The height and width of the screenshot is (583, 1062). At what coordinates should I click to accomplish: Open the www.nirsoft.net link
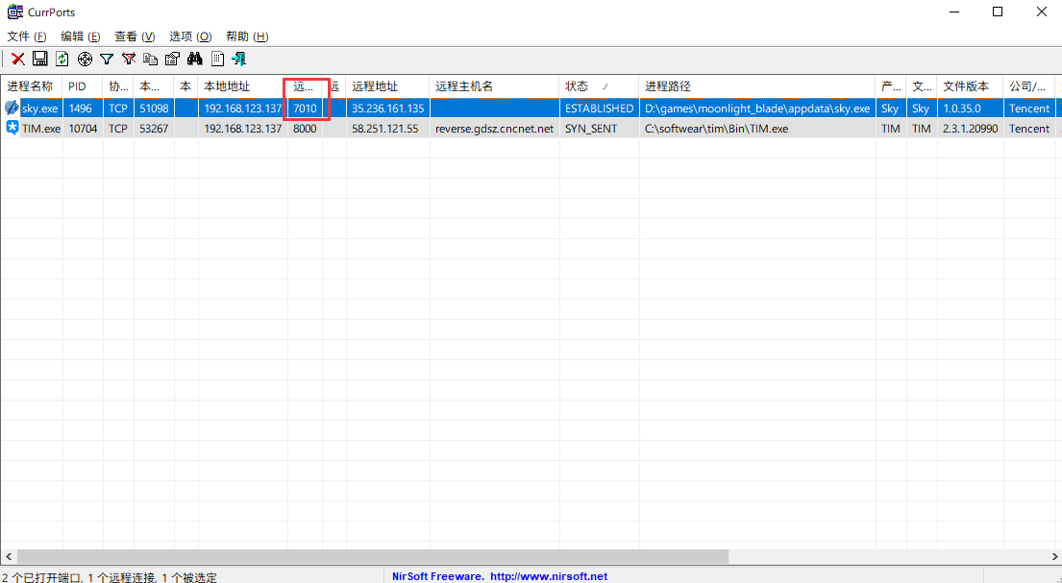pyautogui.click(x=549, y=577)
